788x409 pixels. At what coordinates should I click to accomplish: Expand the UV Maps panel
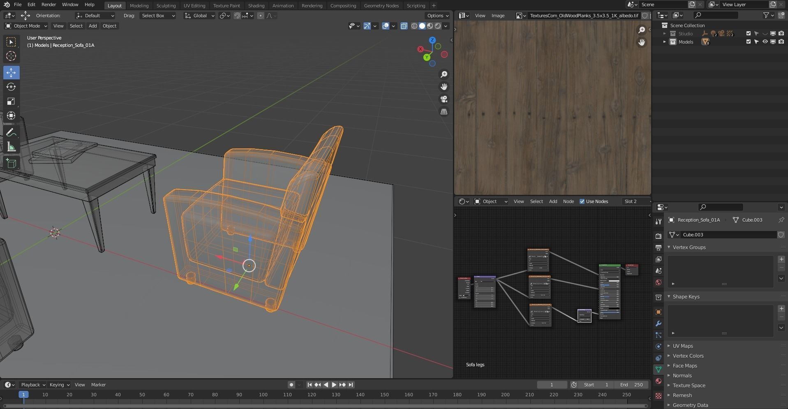[682, 346]
